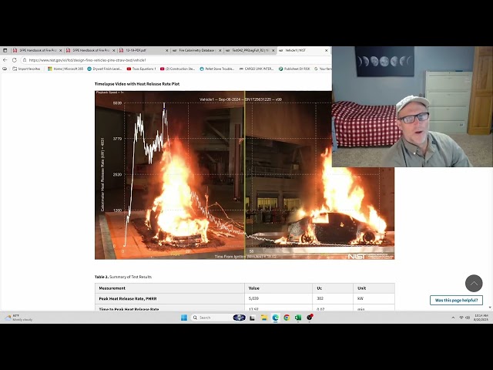The width and height of the screenshot is (493, 370).
Task: Click the scroll-to-top round arrow button
Action: (x=474, y=283)
